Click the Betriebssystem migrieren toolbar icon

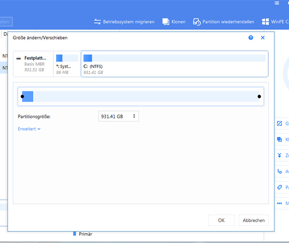pyautogui.click(x=98, y=21)
